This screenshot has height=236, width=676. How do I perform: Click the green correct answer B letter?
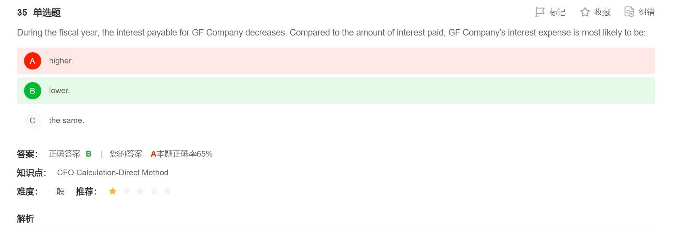(x=89, y=154)
